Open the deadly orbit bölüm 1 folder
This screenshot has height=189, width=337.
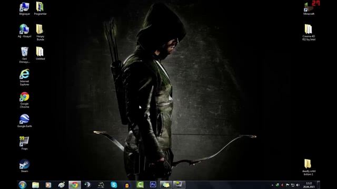coord(309,167)
